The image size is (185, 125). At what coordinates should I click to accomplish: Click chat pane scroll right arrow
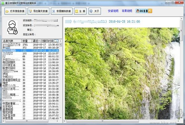click(x=178, y=121)
